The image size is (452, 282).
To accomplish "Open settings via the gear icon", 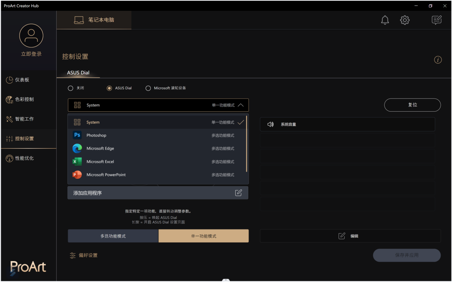I will tap(405, 20).
